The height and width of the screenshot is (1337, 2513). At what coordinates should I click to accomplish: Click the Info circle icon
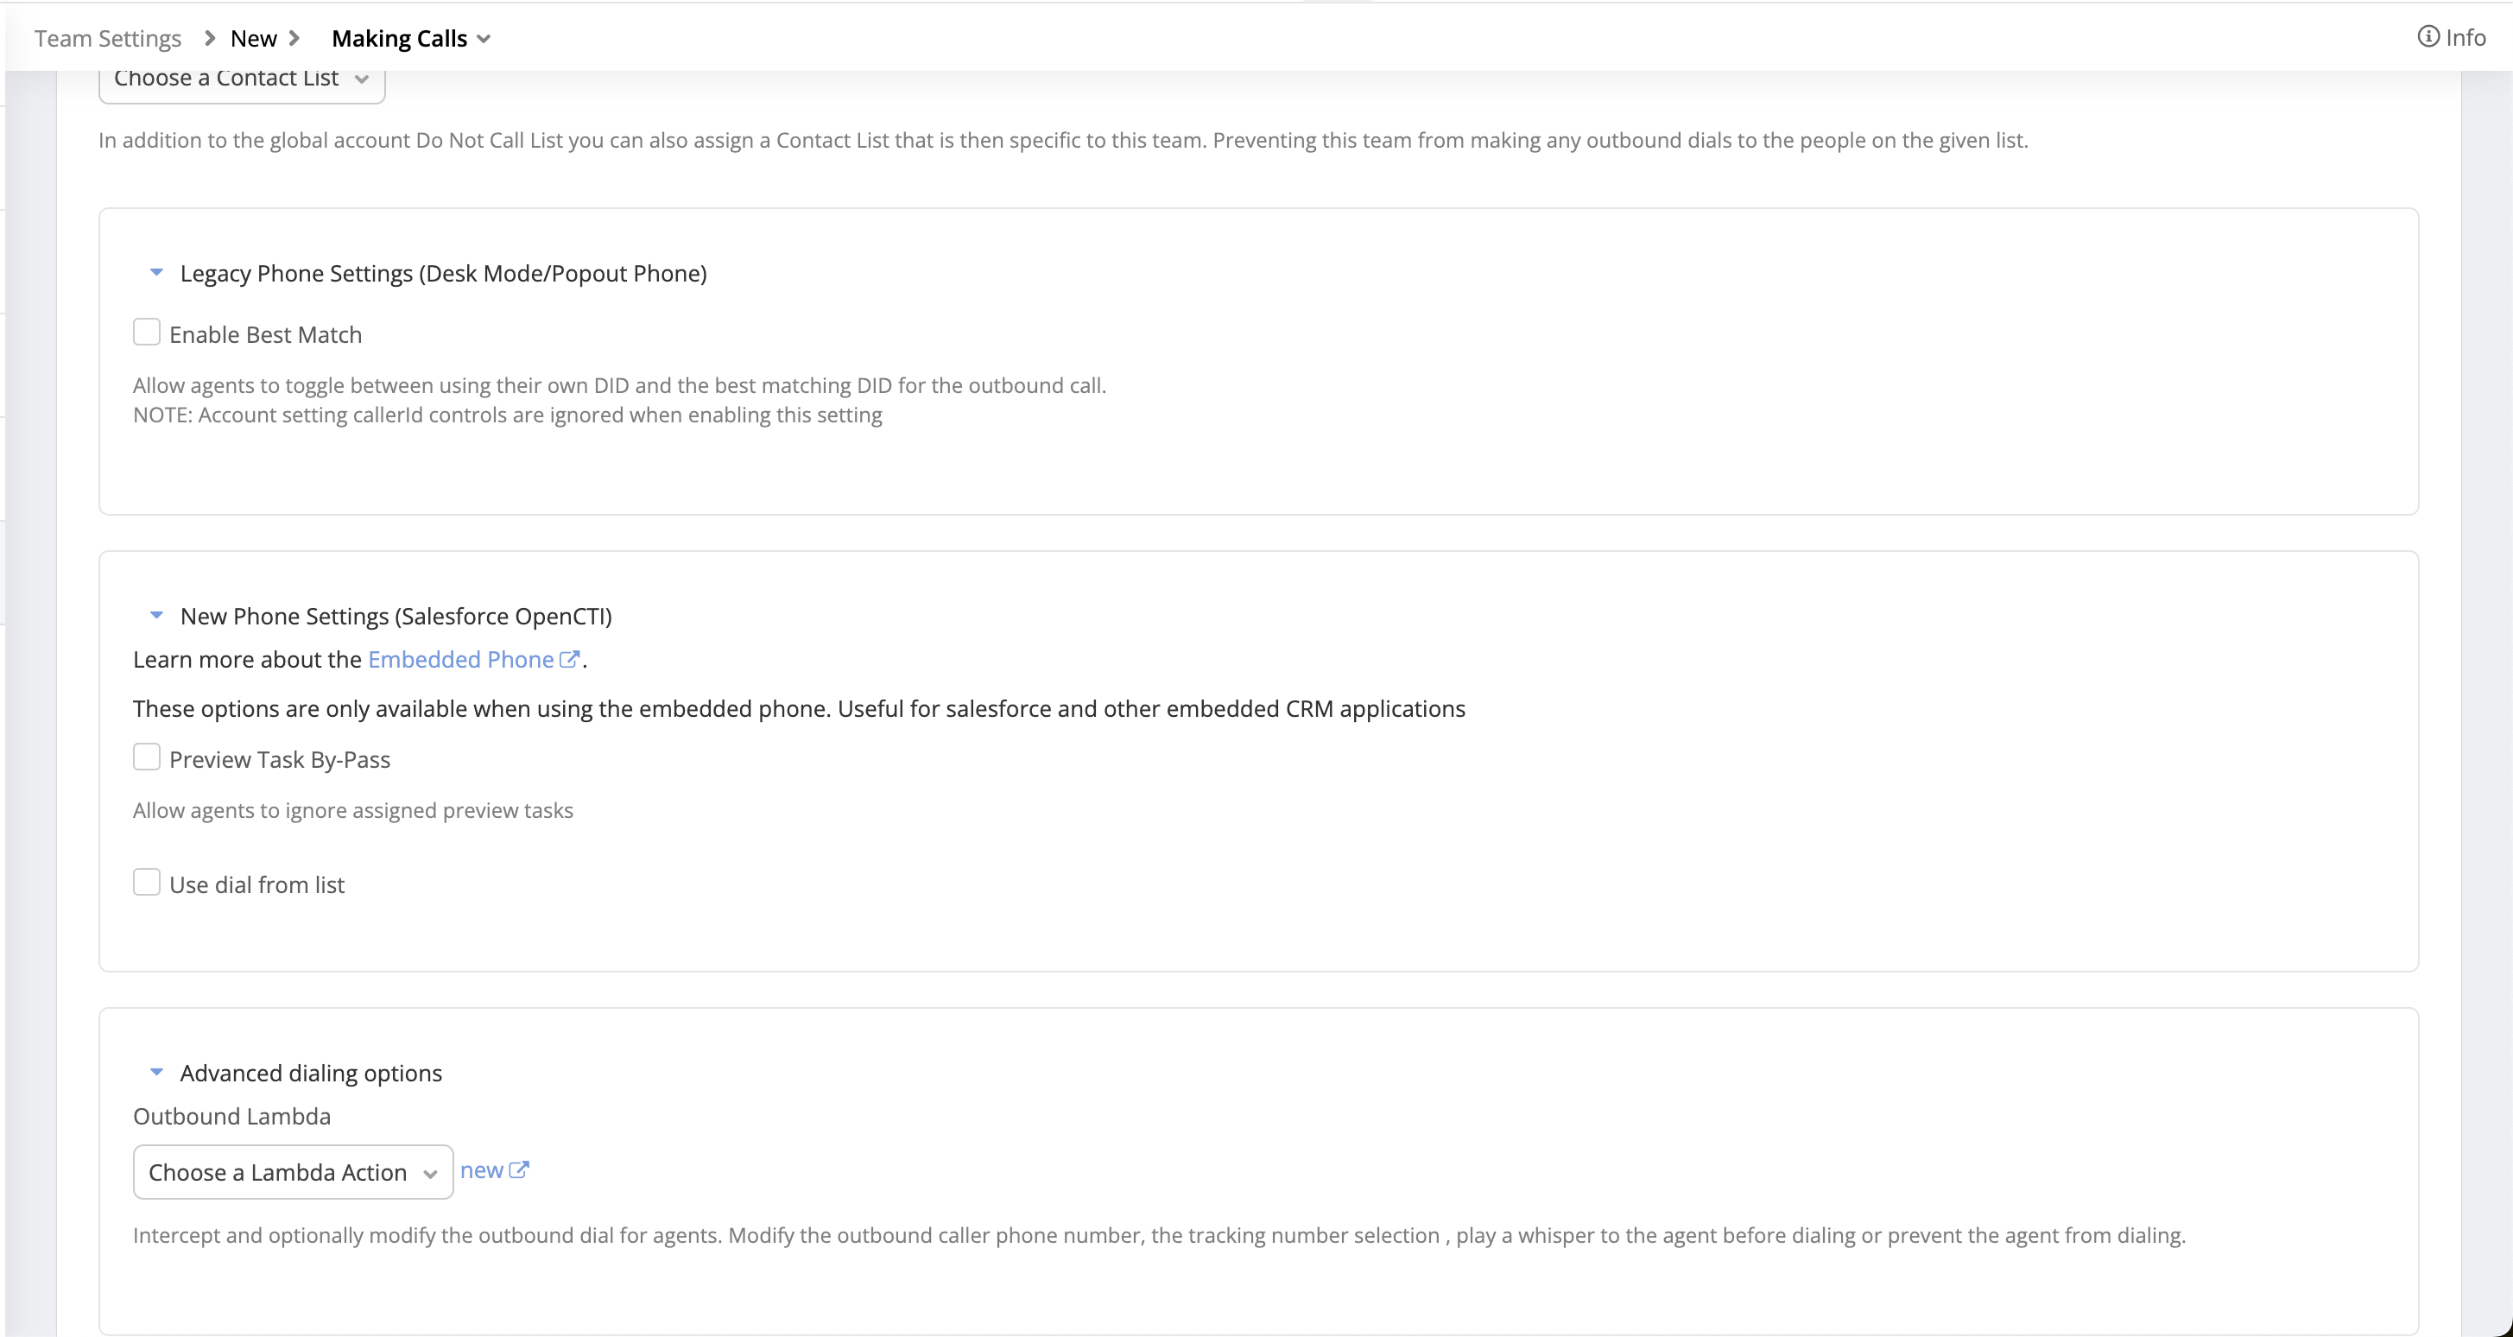point(2428,37)
